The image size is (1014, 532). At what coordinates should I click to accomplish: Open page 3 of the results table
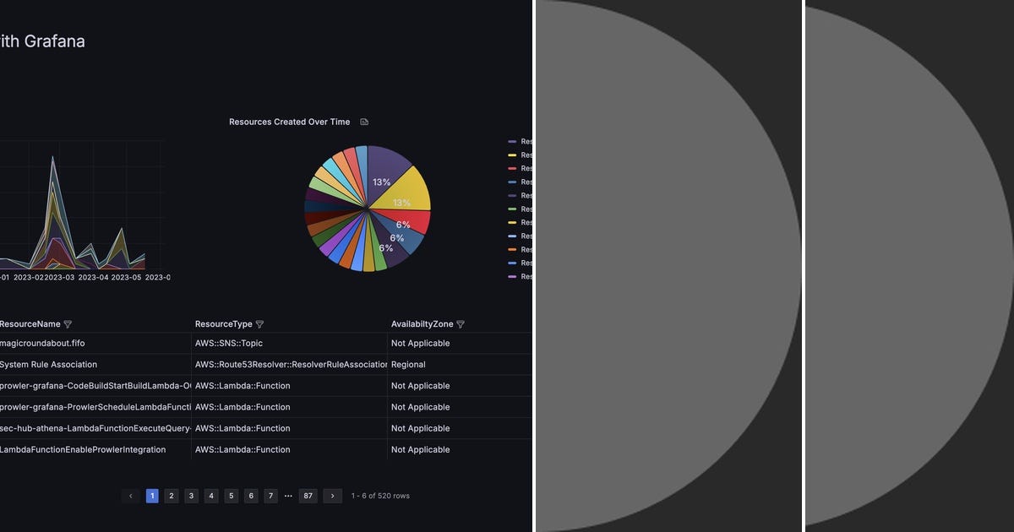click(191, 496)
